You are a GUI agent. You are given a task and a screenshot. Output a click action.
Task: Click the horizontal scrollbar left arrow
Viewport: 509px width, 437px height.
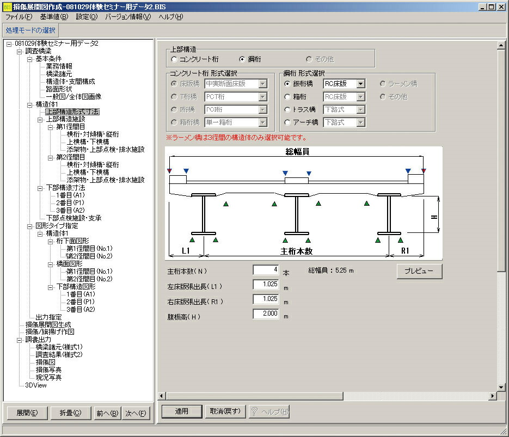click(162, 396)
